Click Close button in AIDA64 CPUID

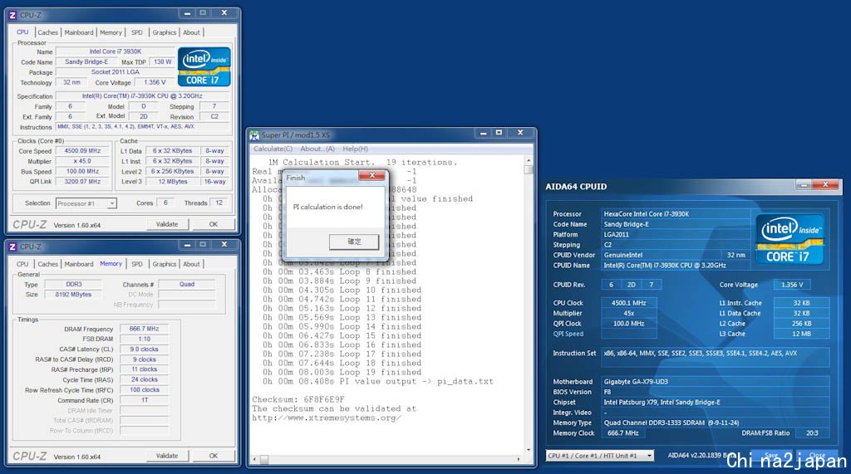(817, 456)
